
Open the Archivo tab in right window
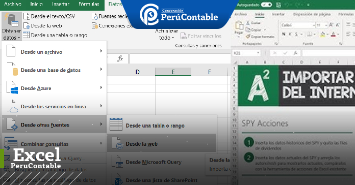[240, 14]
